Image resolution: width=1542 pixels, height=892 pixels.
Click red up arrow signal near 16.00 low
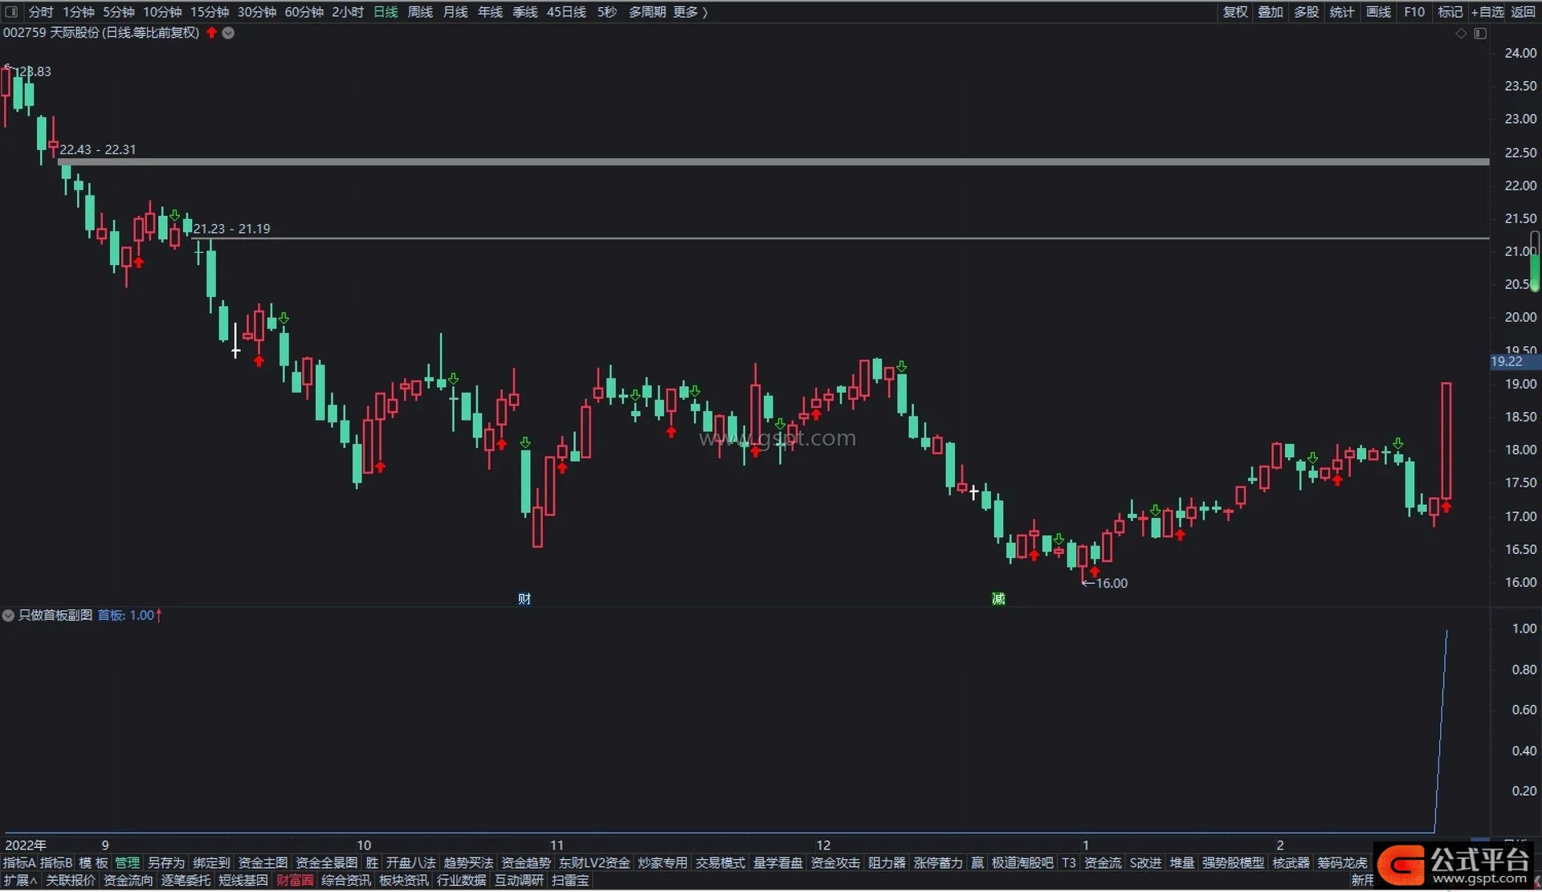1094,572
